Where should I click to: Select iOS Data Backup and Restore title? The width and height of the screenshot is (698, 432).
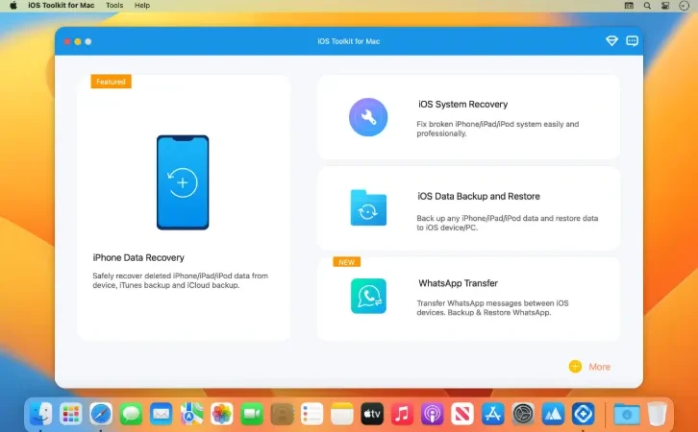[x=479, y=197]
